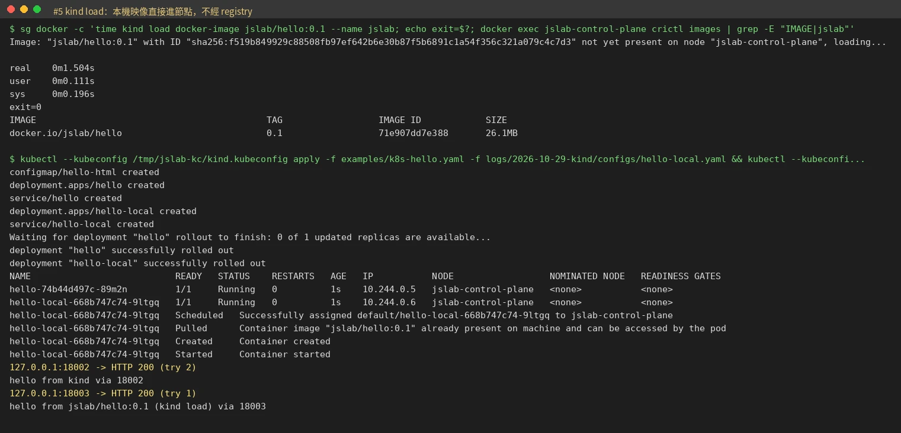Image resolution: width=901 pixels, height=433 pixels.
Task: Click 'deployment.apps/hello-local created' line
Action: point(103,211)
